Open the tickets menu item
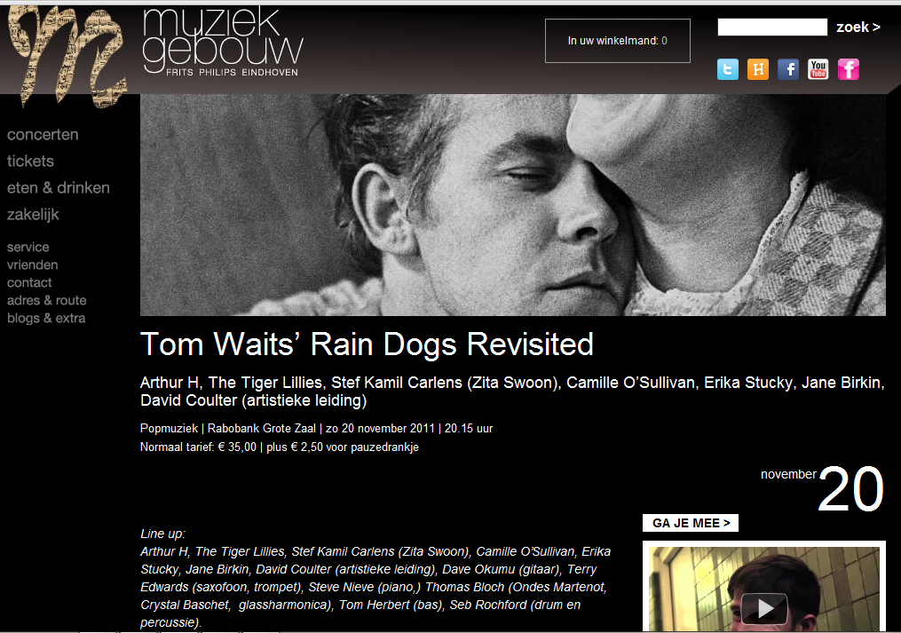Screen dimensions: 901x633 click(30, 161)
